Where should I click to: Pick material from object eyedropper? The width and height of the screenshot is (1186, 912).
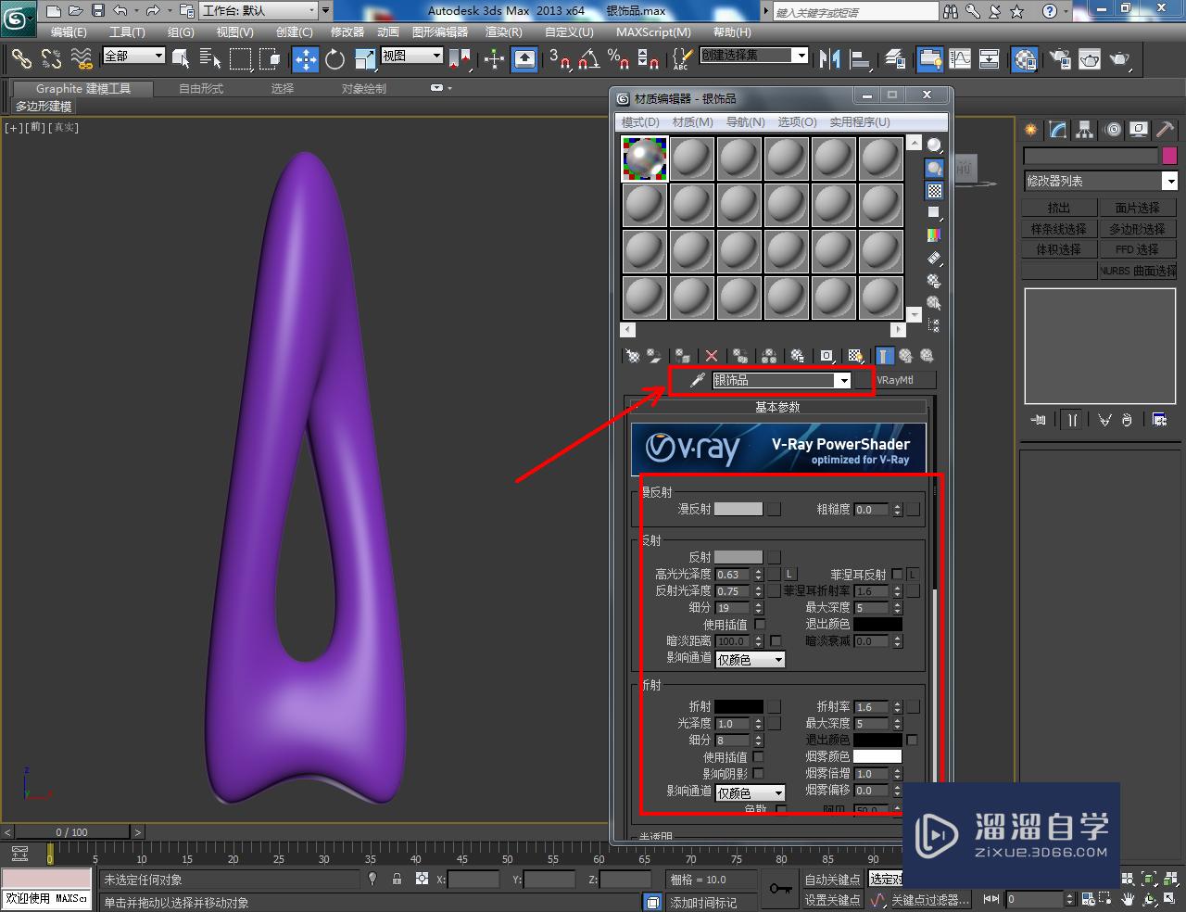point(697,380)
